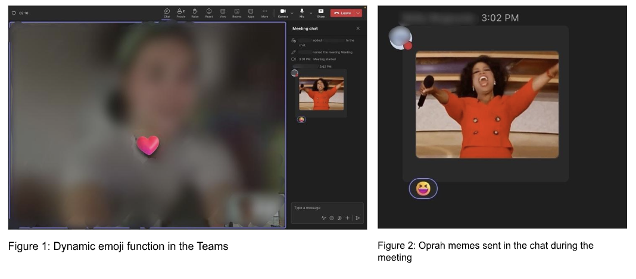Open the React emoji menu
636x279 pixels.
[x=209, y=12]
